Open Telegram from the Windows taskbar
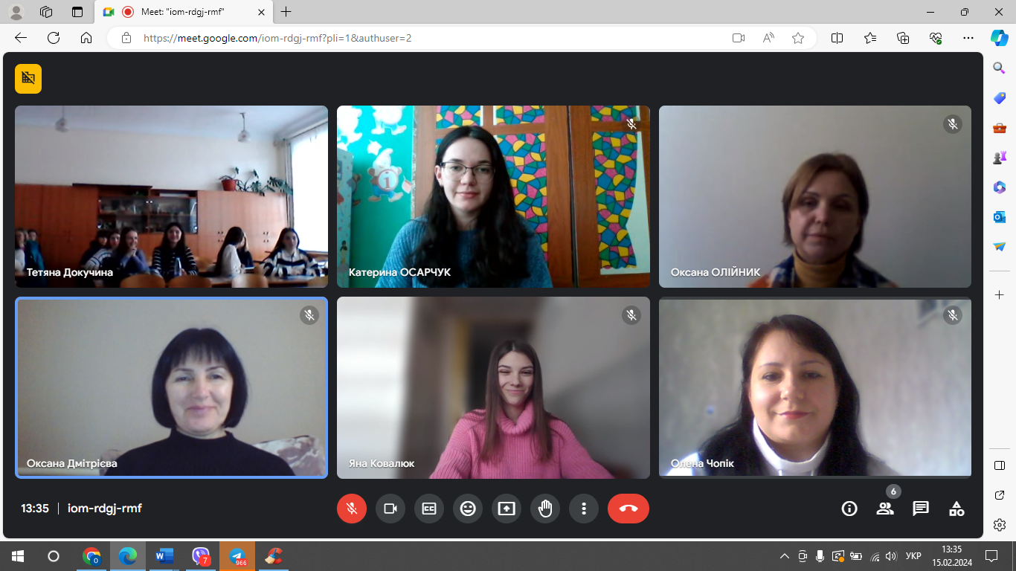Screen dimensions: 1016x571 point(238,556)
